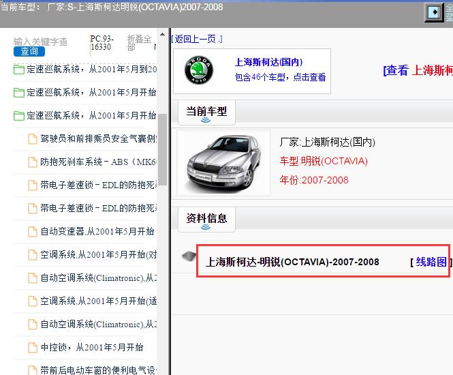
Task: Select the 当前车型 tab
Action: click(x=206, y=112)
